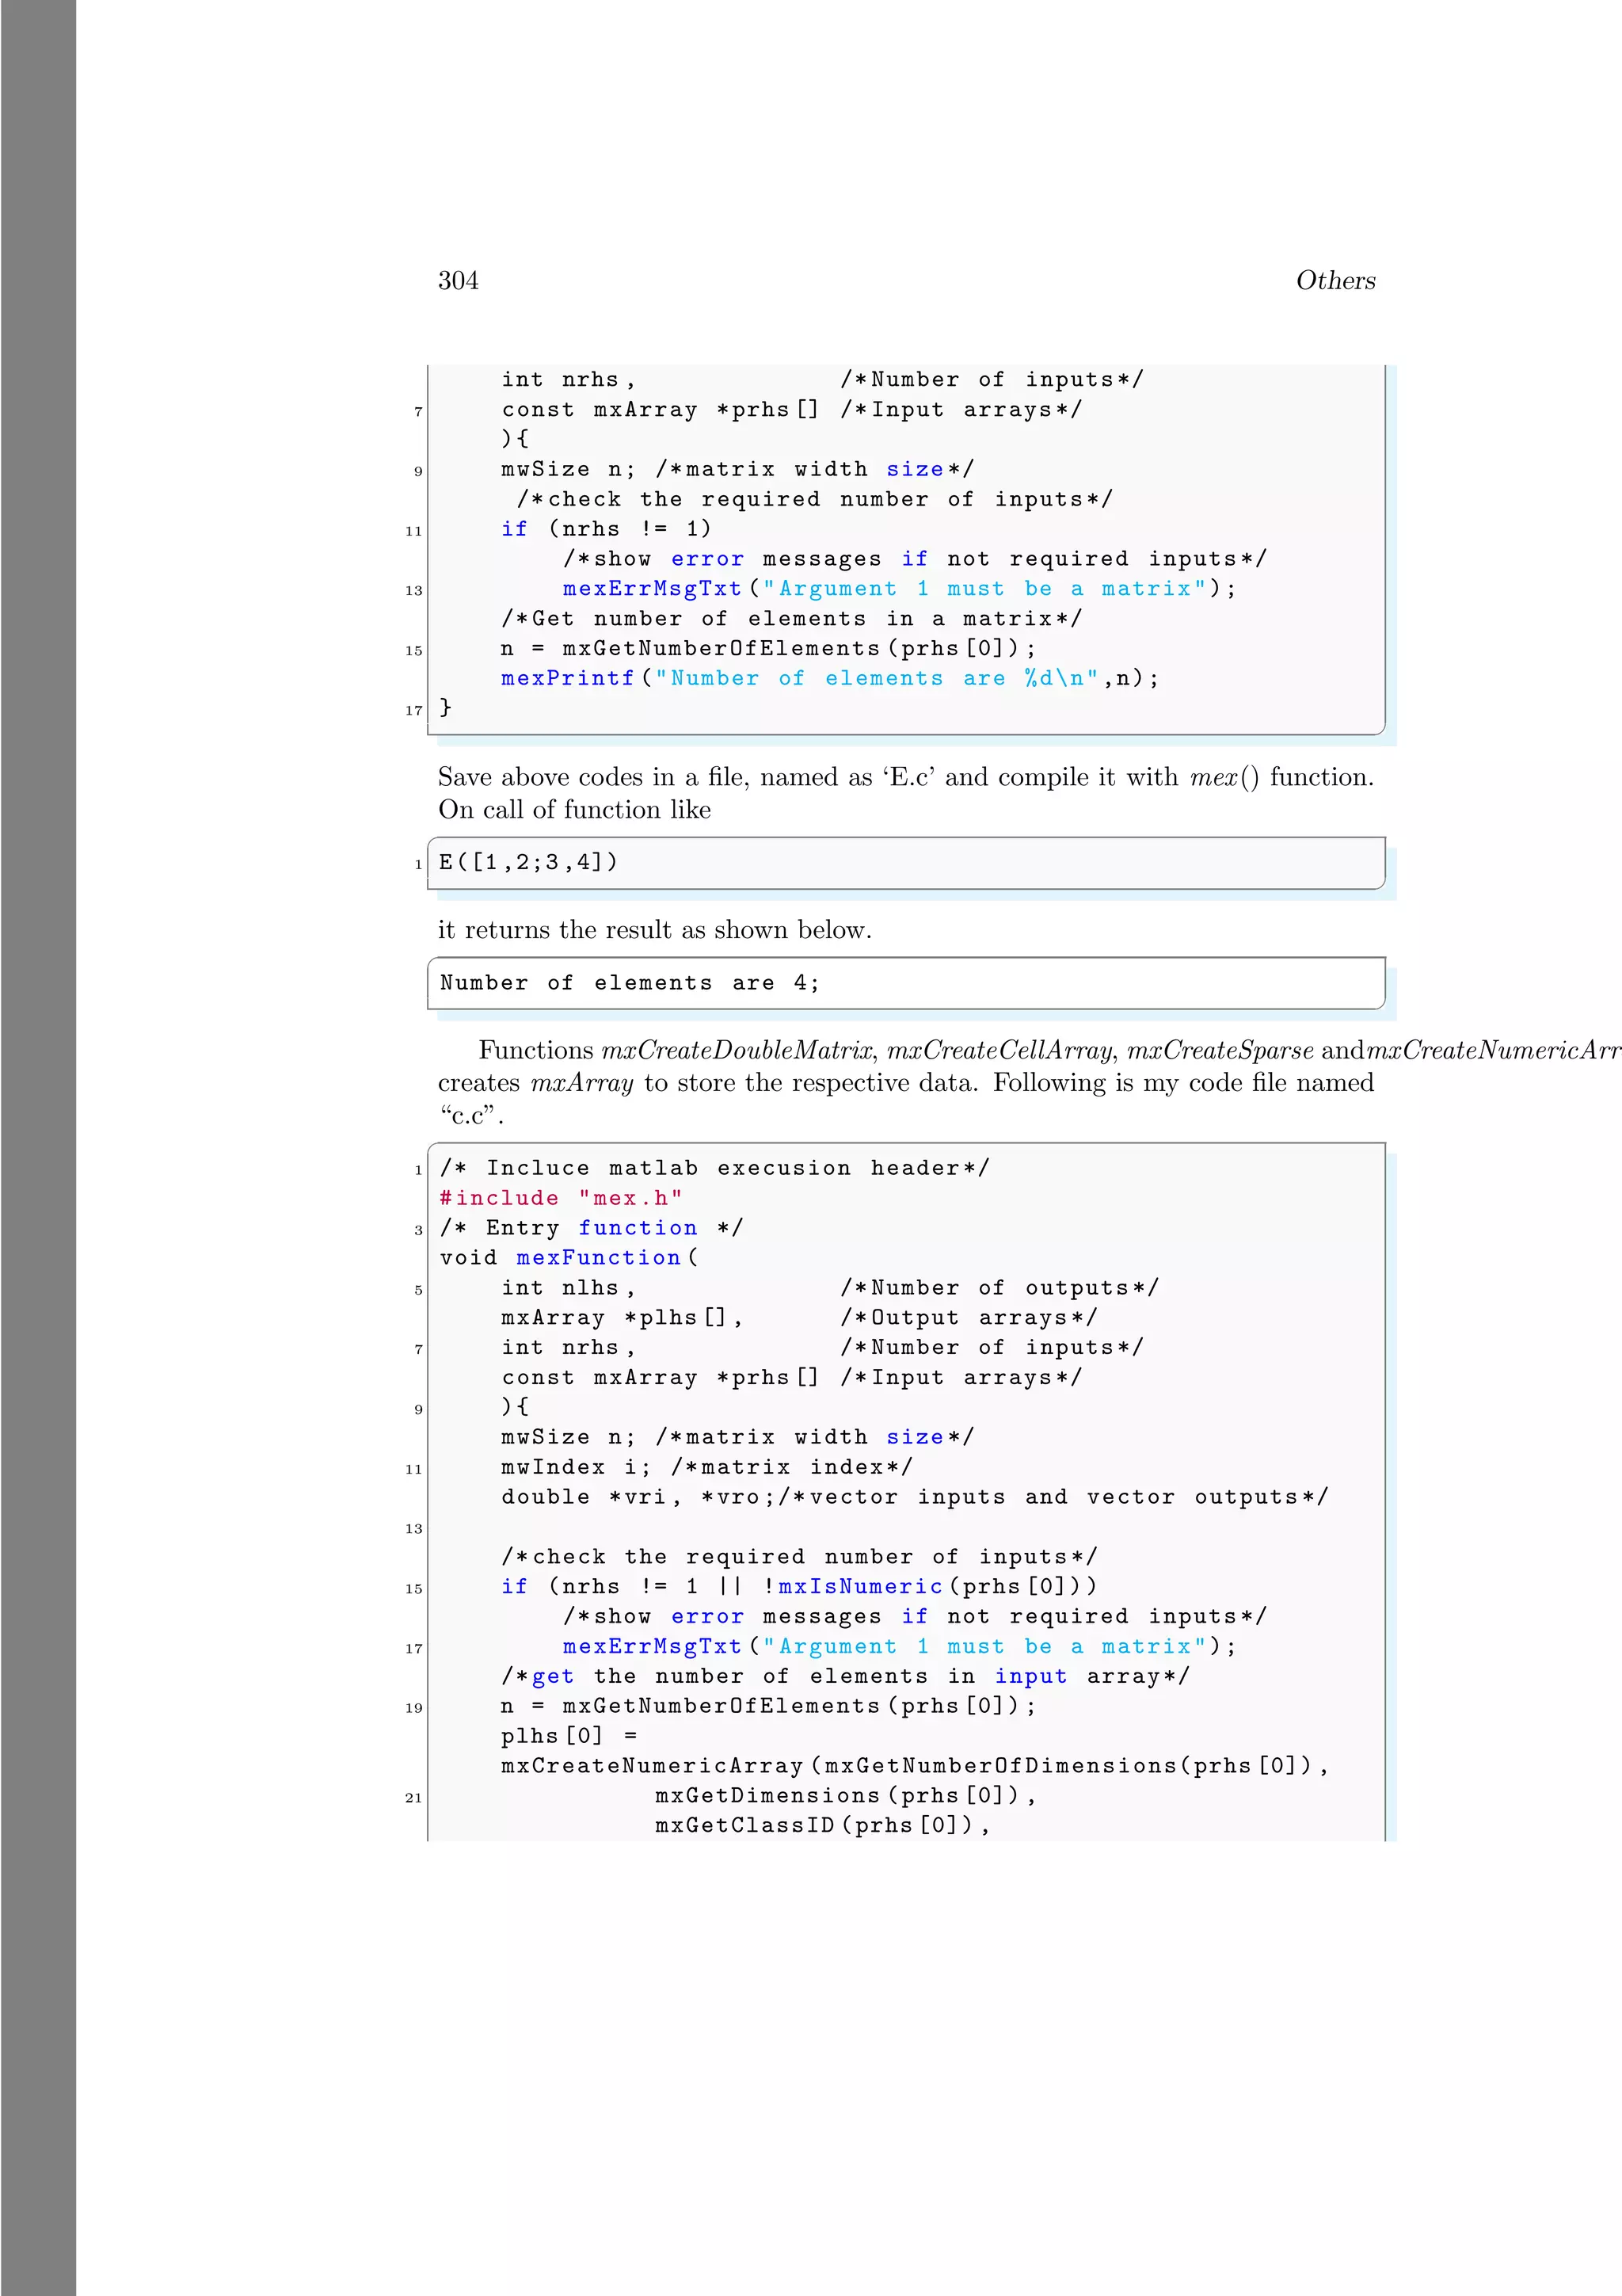Click the italic word "mxCreateSparse"
This screenshot has height=2296, width=1622.
click(1220, 1050)
